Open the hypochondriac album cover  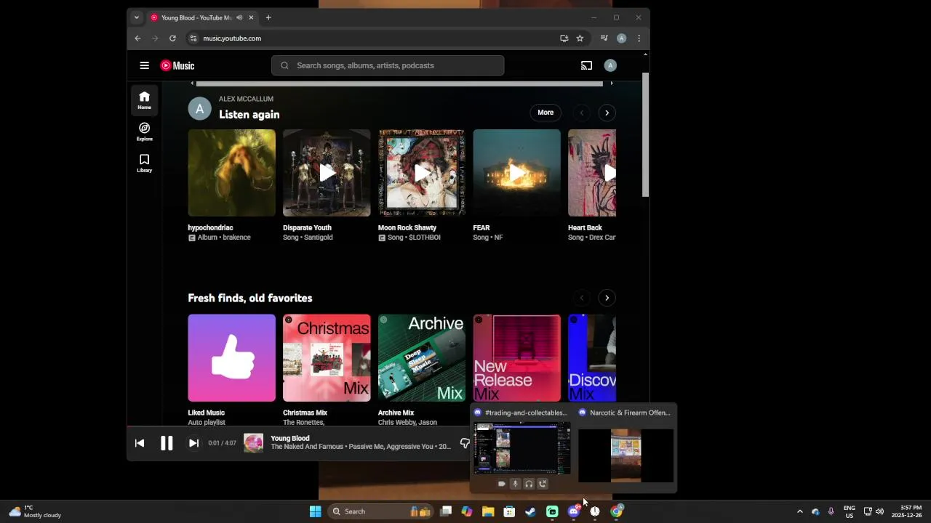[232, 173]
